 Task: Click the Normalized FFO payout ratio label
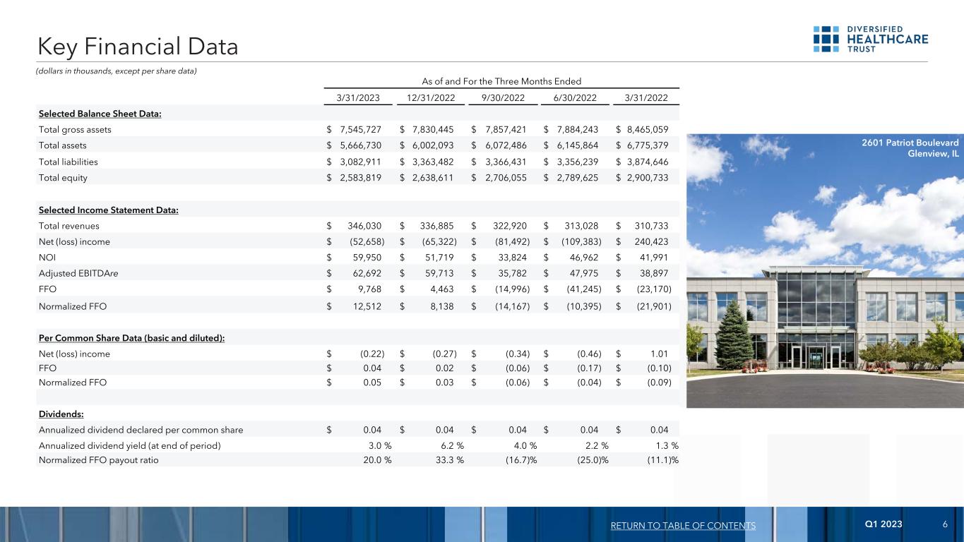pos(98,460)
